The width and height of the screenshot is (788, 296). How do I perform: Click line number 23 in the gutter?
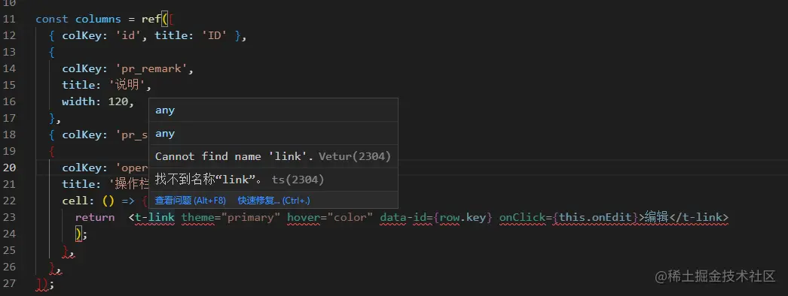pos(9,217)
